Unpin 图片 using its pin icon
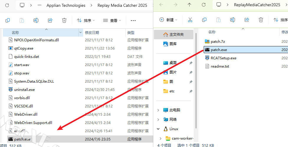Image resolution: width=288 pixels, height=147 pixels. point(191,72)
